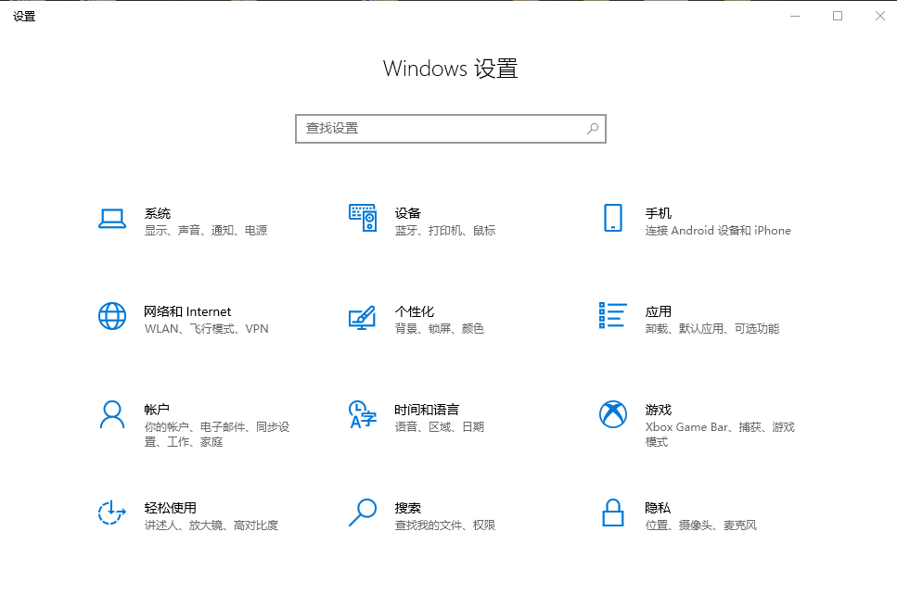
Task: Click the list icon for 应用
Action: (x=612, y=315)
